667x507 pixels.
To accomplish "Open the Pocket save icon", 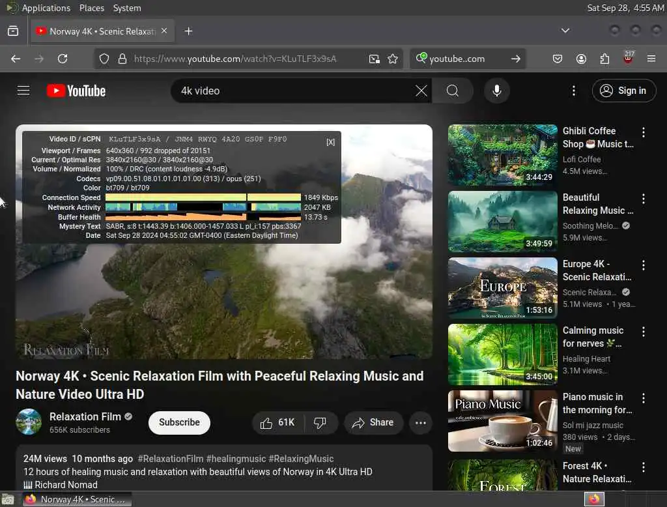I will 558,59.
